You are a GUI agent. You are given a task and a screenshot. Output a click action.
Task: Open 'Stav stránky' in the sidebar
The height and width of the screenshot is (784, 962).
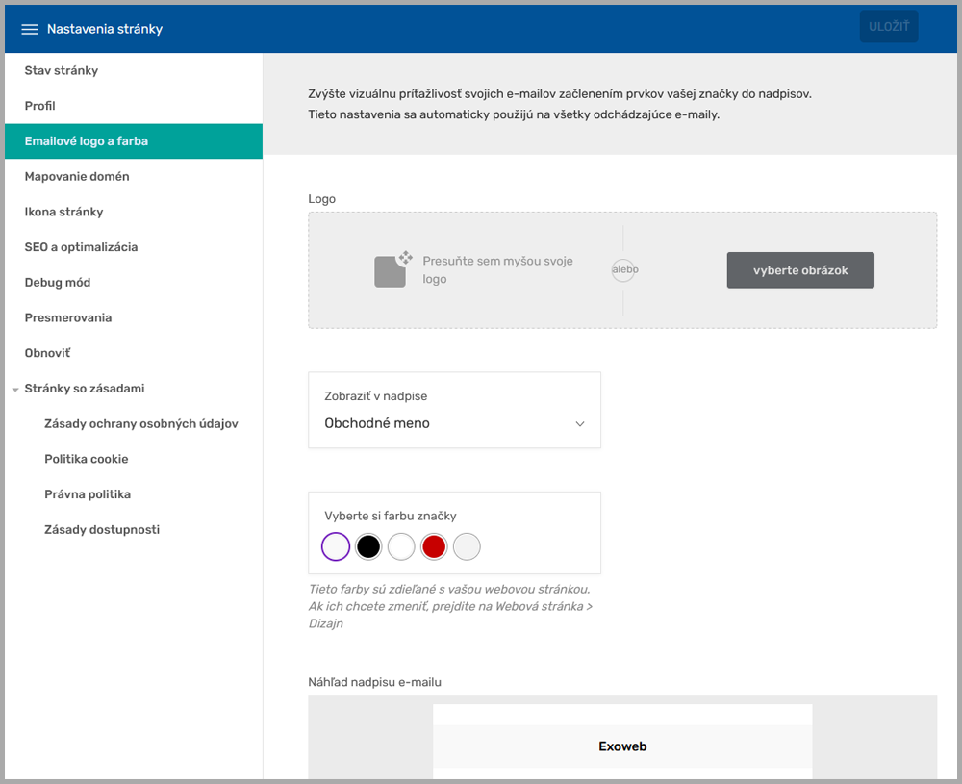[x=62, y=70]
